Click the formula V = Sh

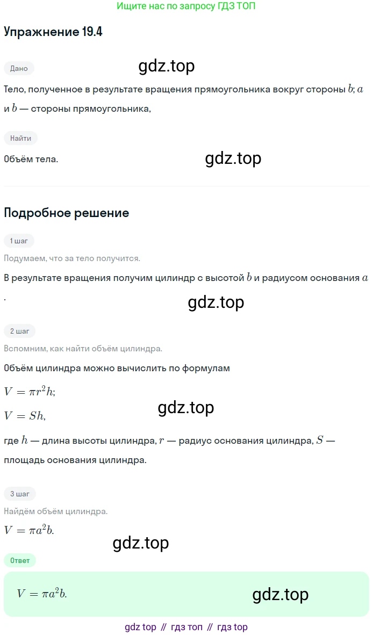tap(25, 415)
